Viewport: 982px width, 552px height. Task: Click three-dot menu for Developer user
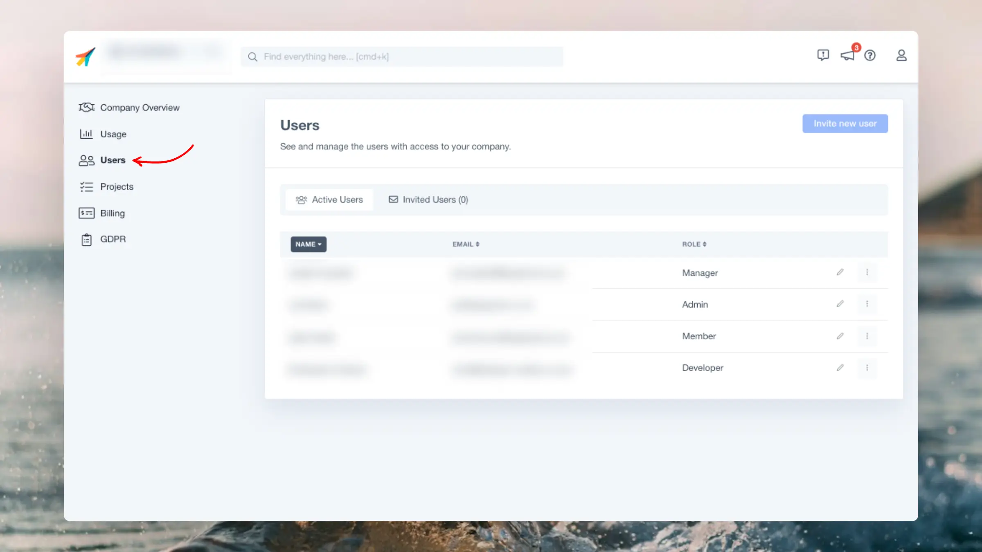[x=867, y=367]
